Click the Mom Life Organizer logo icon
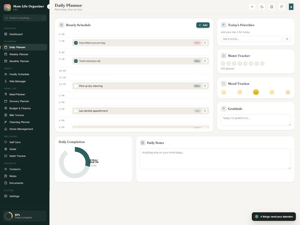300x225 pixels. pyautogui.click(x=7, y=8)
